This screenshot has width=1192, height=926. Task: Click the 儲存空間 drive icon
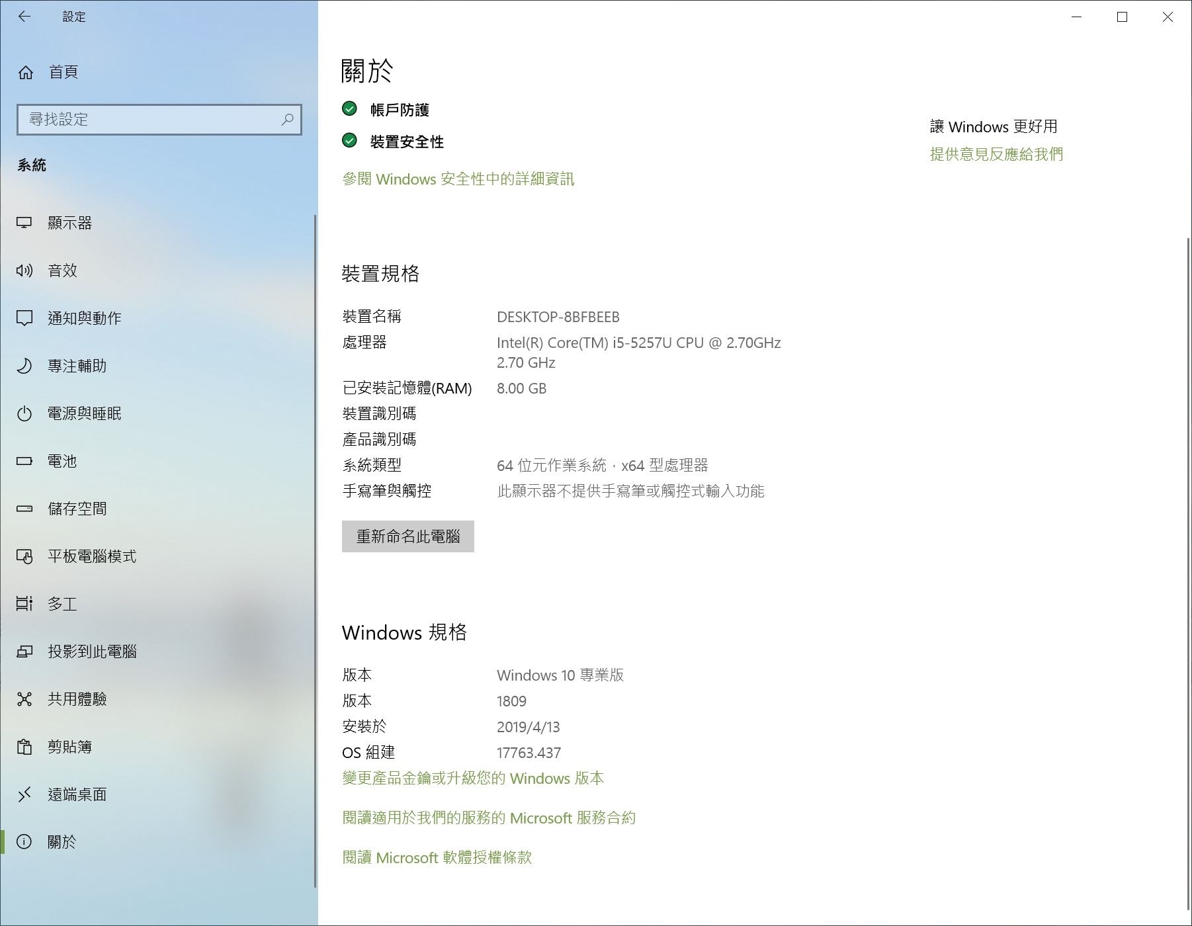coord(24,509)
